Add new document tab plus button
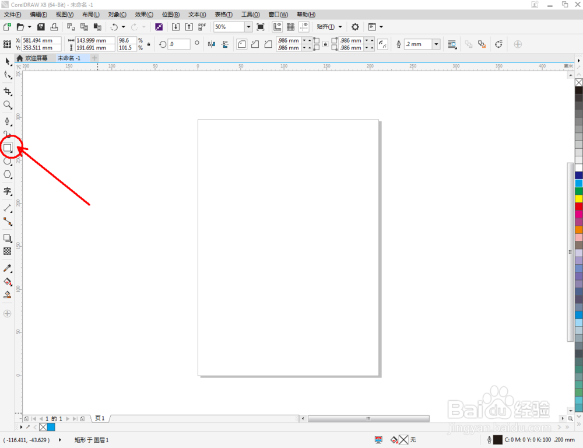 pos(94,58)
